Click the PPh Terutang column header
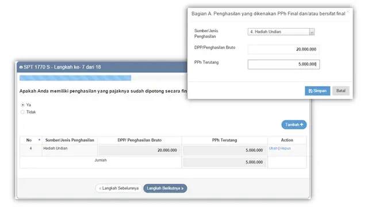The image size is (368, 207). coord(224,140)
